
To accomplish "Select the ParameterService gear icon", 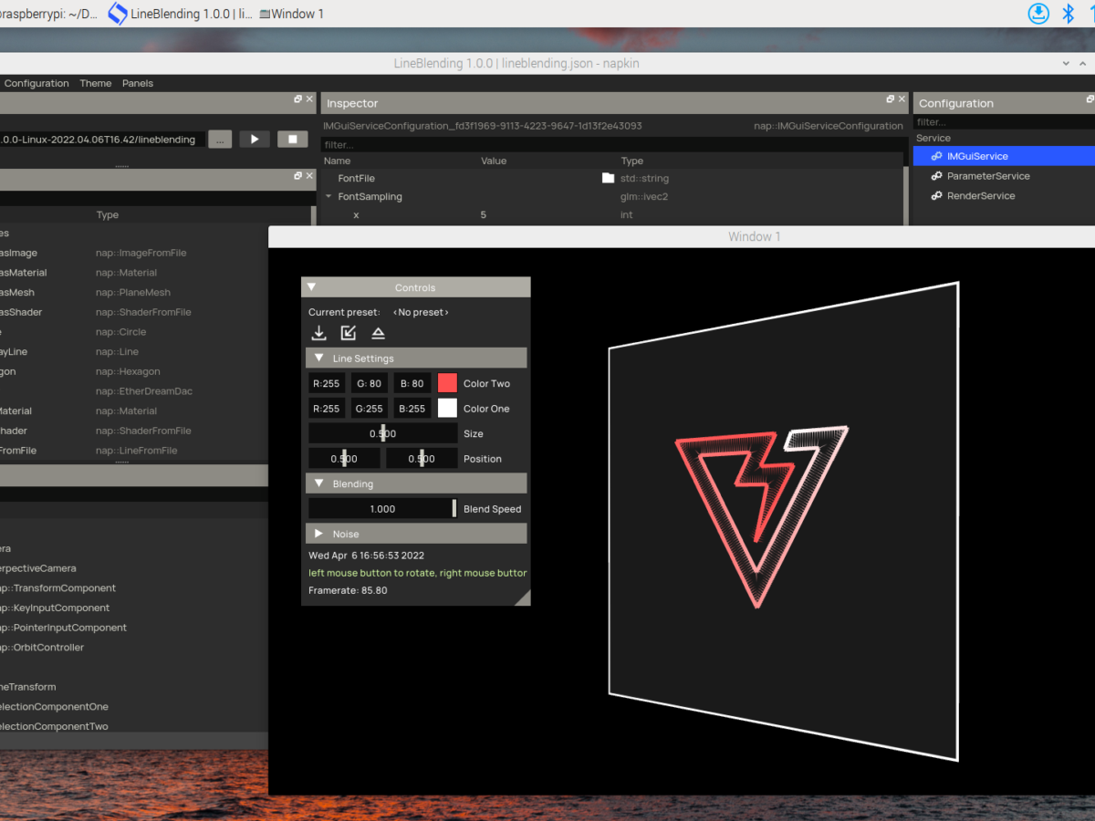I will 936,176.
